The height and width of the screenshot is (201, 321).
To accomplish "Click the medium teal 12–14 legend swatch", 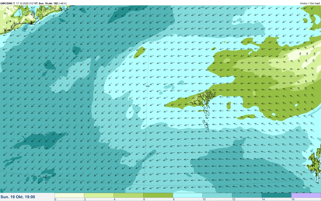I will tap(247, 195).
